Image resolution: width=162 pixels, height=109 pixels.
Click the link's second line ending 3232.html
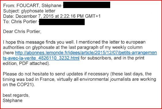[x=41, y=58]
